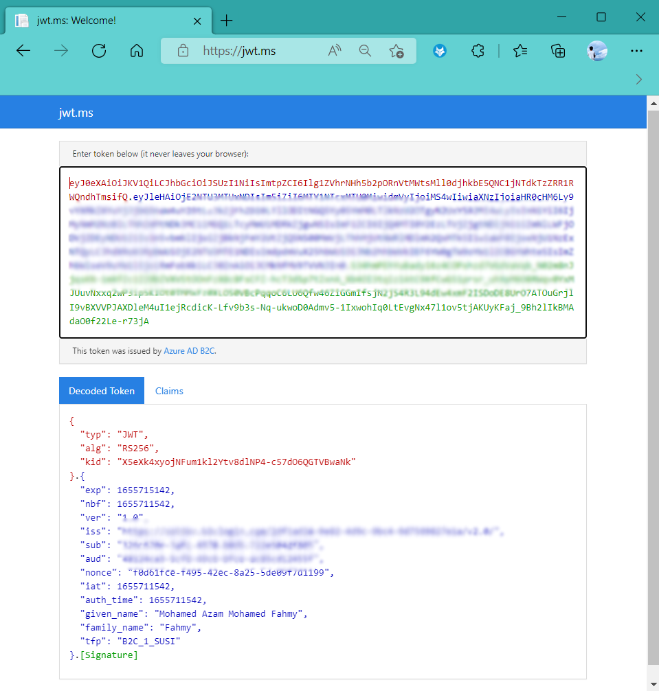Activate Read Aloud icon in address bar
The image size is (659, 691).
[x=335, y=51]
